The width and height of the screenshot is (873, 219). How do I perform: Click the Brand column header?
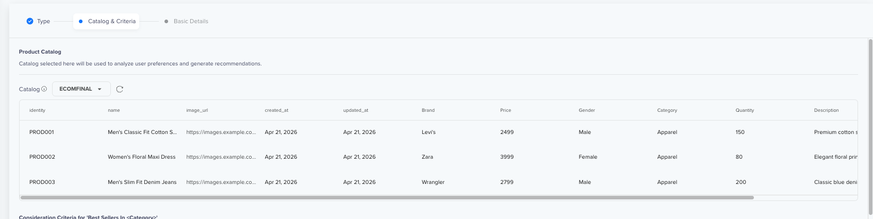[x=428, y=110]
